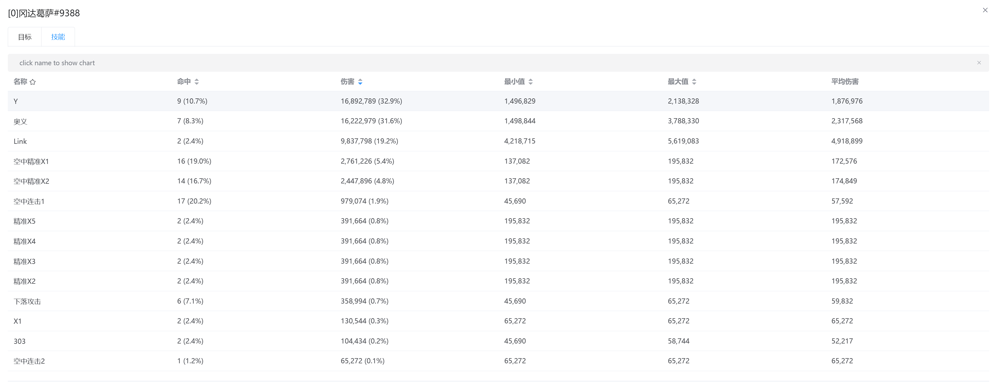The height and width of the screenshot is (388, 996).
Task: Click the 平均伤害 column header
Action: pyautogui.click(x=844, y=81)
